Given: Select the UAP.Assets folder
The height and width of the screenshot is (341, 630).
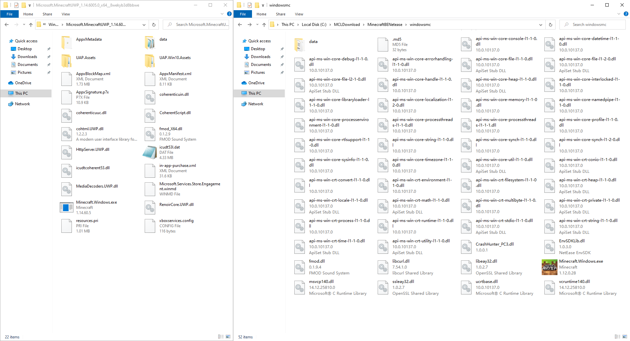Looking at the screenshot, I should (x=98, y=61).
